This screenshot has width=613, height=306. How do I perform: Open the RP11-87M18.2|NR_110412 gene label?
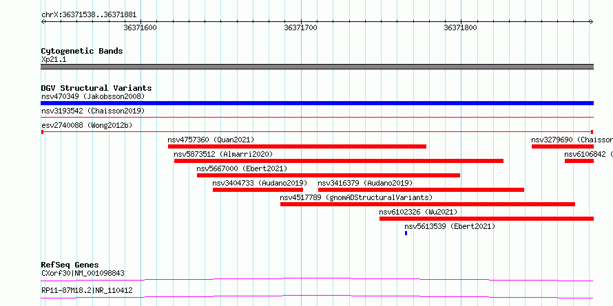87,290
